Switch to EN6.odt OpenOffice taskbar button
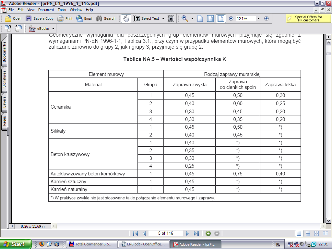Screen dimensions: 332x249 pyautogui.click(x=144, y=244)
